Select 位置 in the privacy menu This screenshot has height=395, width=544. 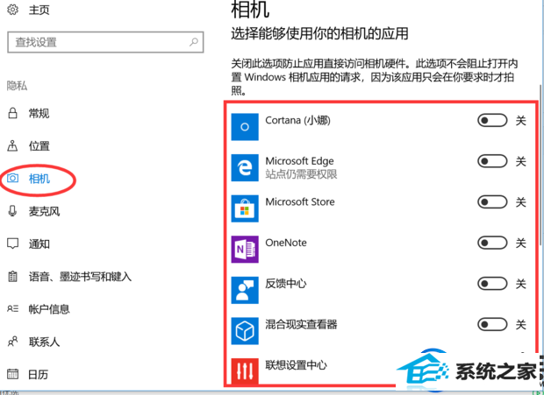click(39, 145)
